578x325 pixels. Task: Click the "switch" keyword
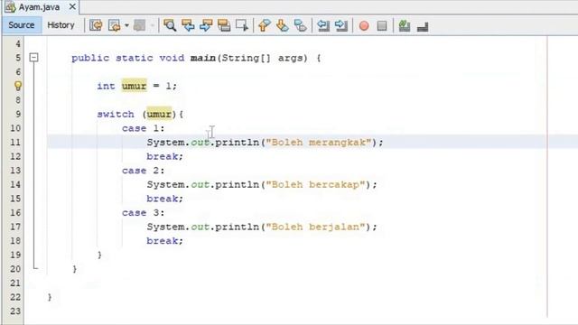[116, 115]
